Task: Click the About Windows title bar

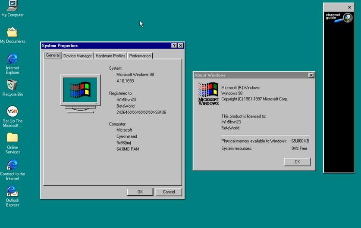Action: pos(251,75)
